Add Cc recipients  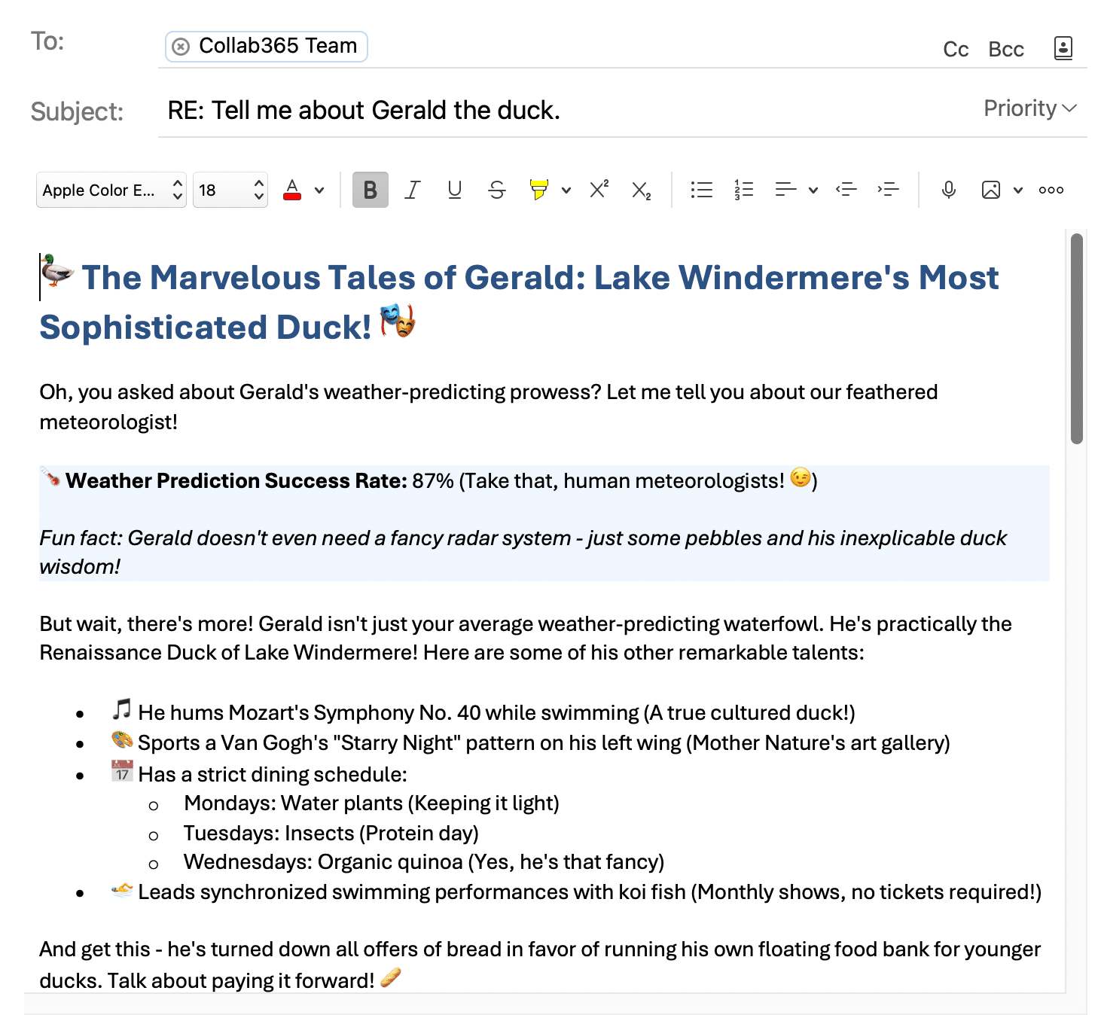click(955, 48)
